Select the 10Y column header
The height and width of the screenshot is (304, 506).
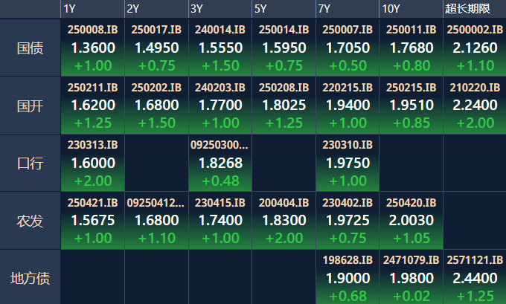click(x=391, y=9)
